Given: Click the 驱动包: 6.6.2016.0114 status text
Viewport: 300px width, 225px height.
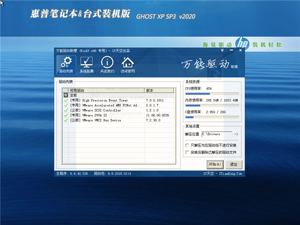Looking at the screenshot, I should (x=112, y=173).
